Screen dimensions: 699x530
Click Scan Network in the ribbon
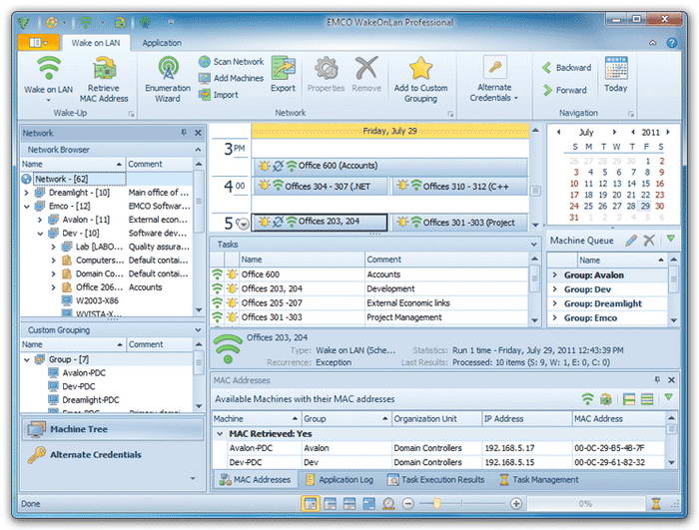230,62
